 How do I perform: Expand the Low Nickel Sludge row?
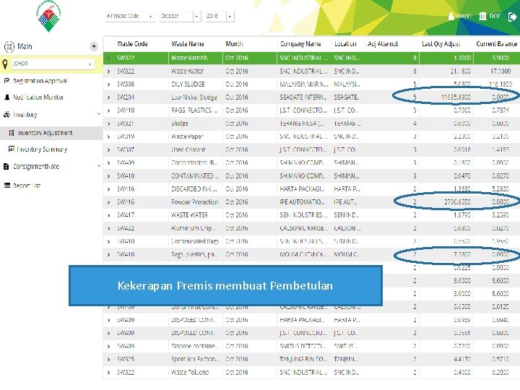click(x=108, y=97)
